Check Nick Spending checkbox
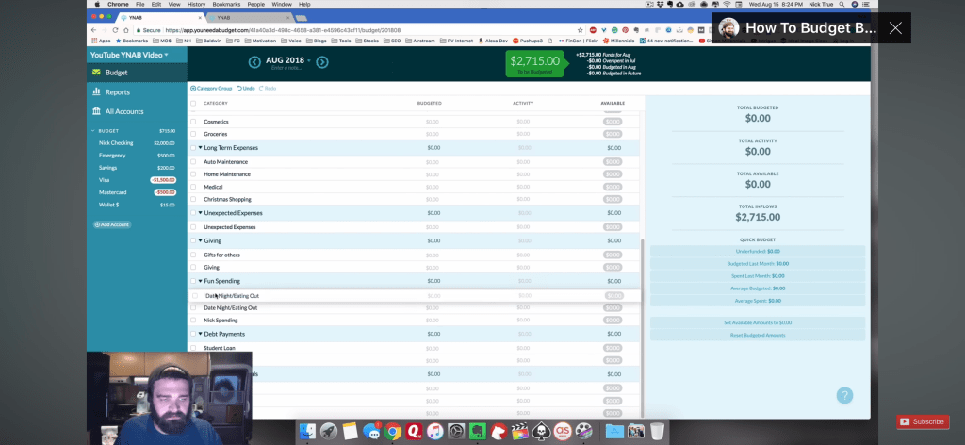This screenshot has height=445, width=965. pos(193,320)
